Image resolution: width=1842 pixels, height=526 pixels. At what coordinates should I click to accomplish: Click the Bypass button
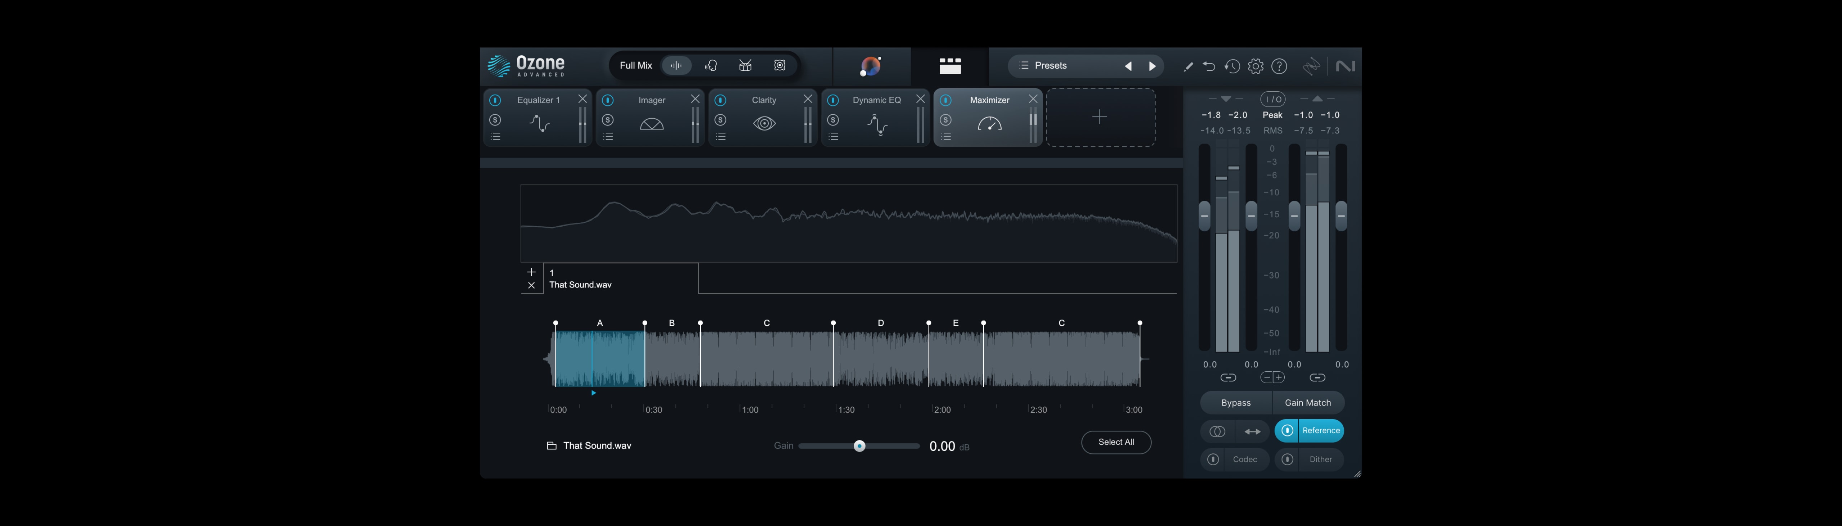coord(1236,403)
